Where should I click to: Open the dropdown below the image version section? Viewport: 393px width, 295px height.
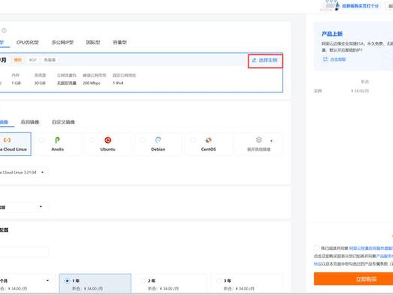(x=24, y=207)
